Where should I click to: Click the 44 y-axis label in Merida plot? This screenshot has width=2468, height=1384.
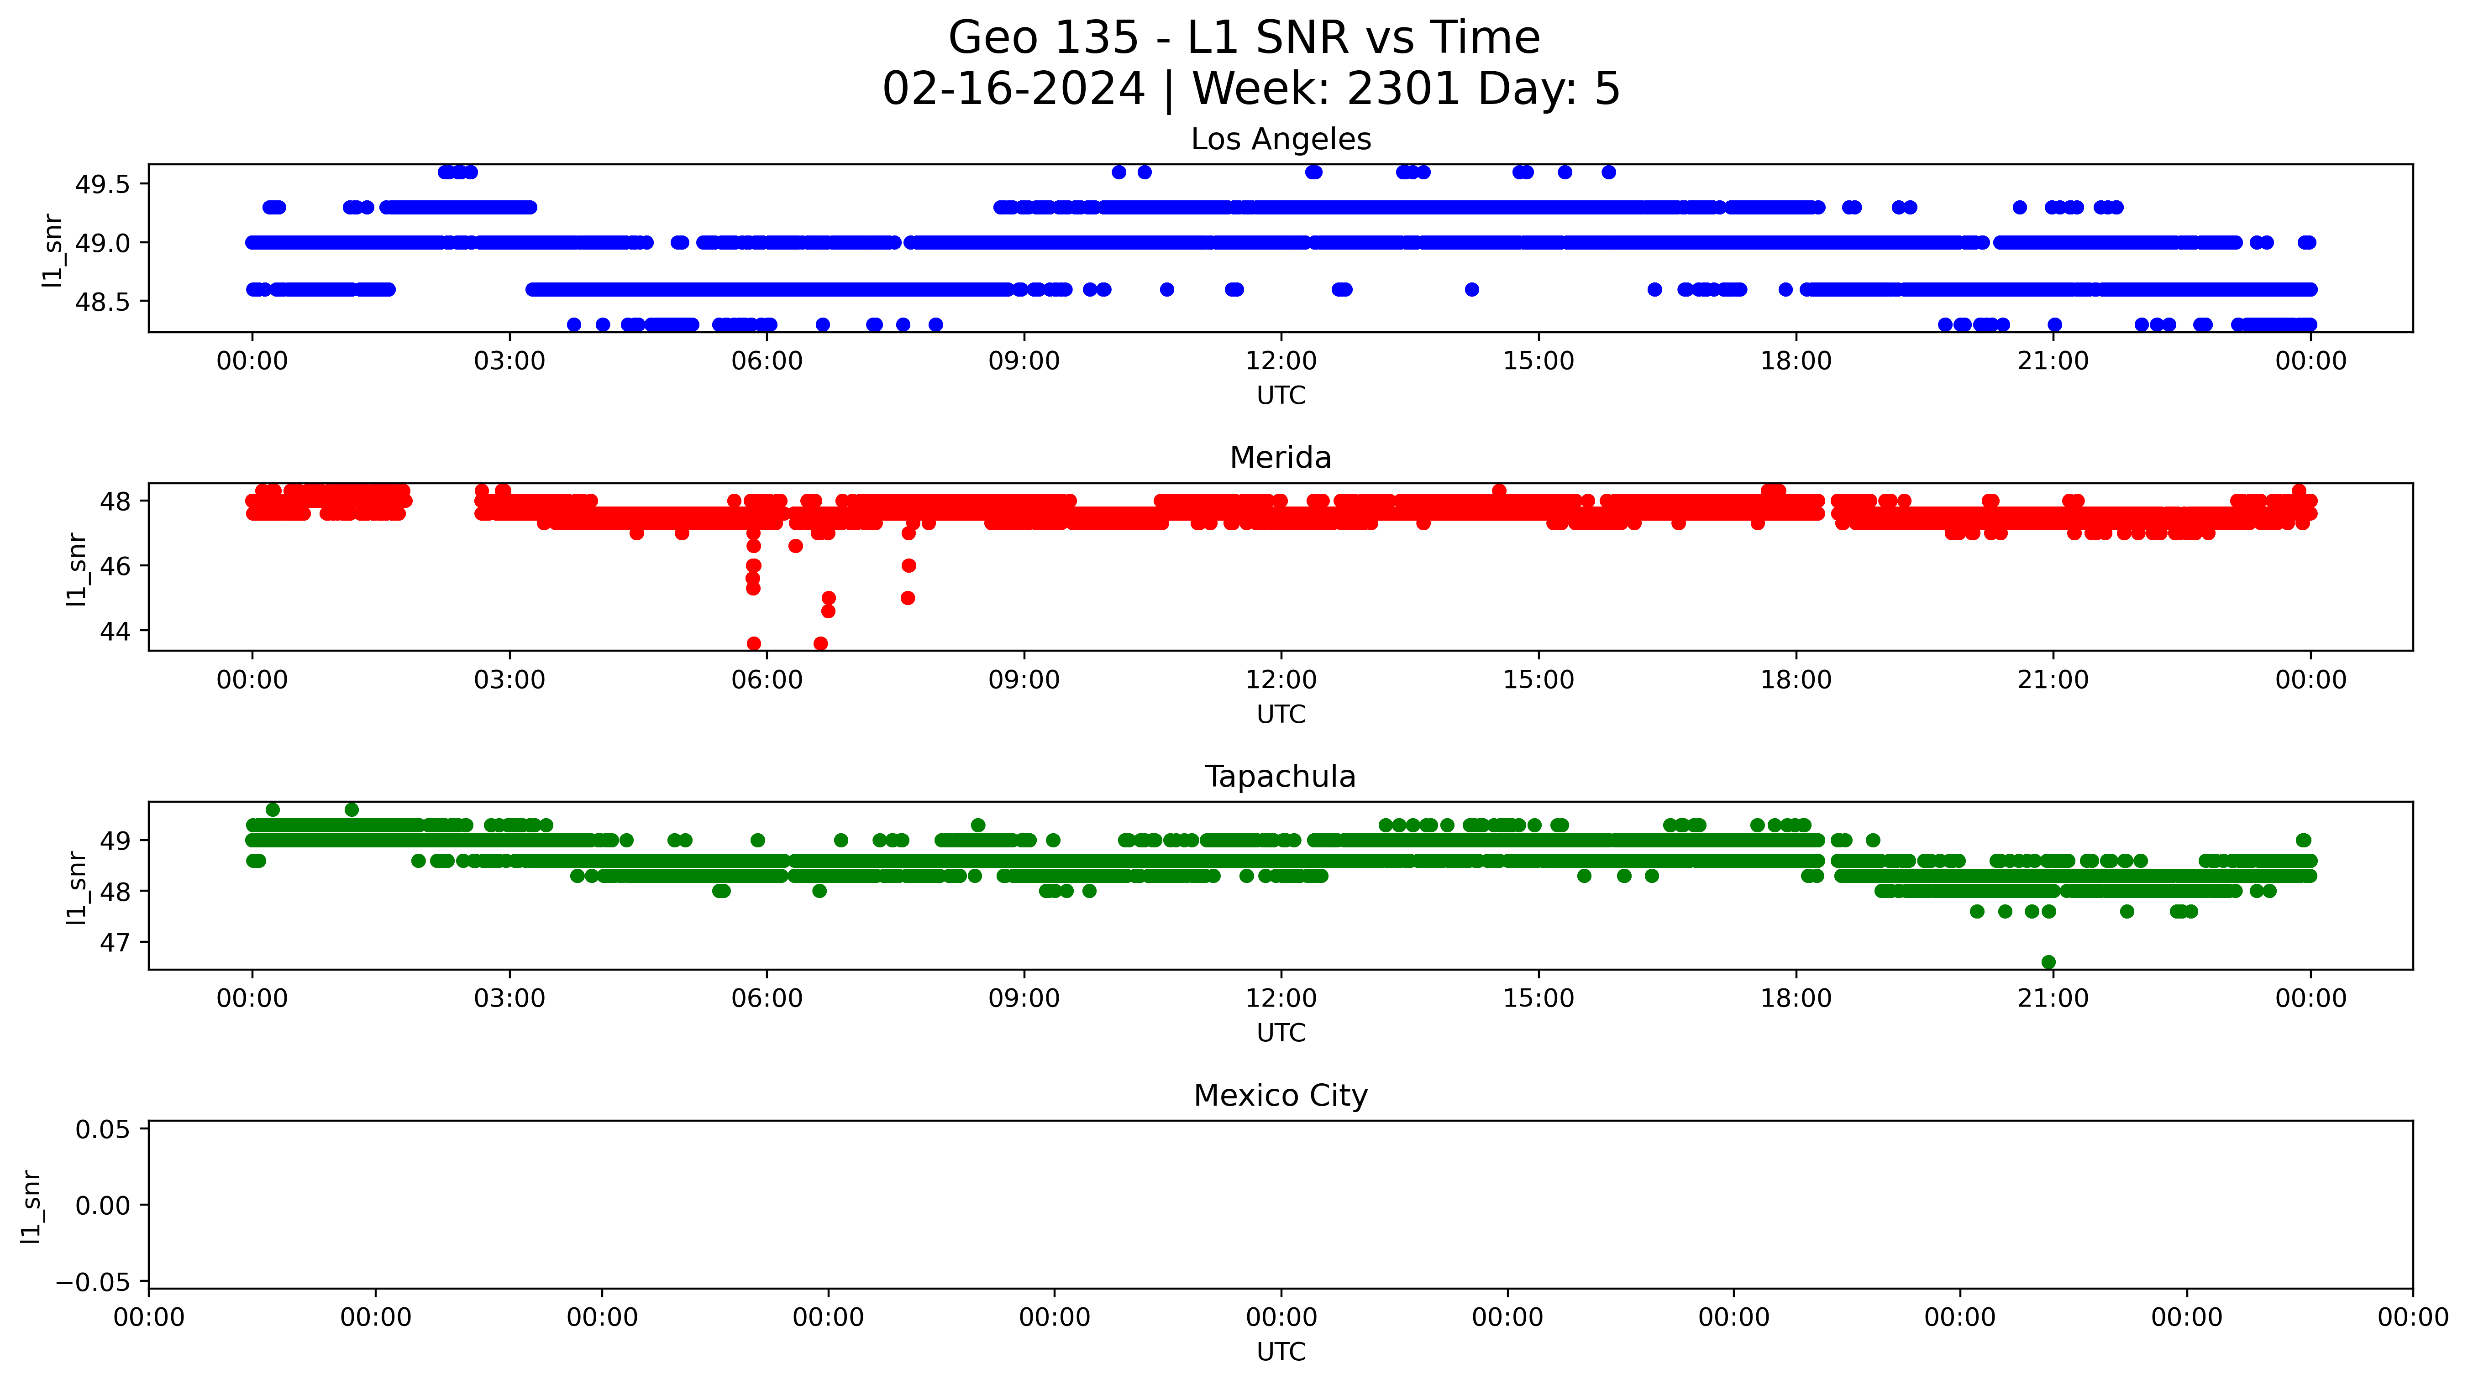[x=114, y=631]
